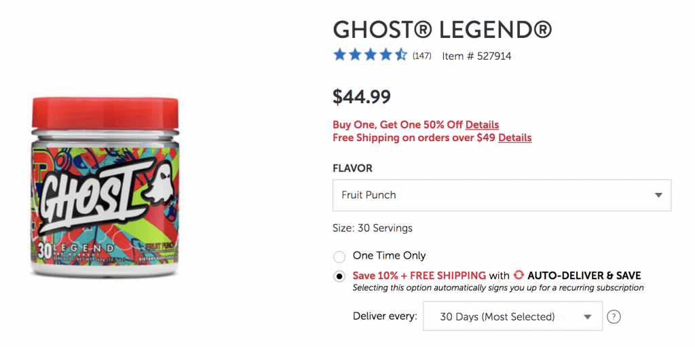
Task: Click the $44.99 price
Action: (362, 96)
